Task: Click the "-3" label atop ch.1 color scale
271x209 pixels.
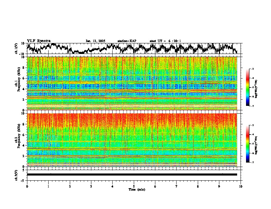Action: click(252, 69)
